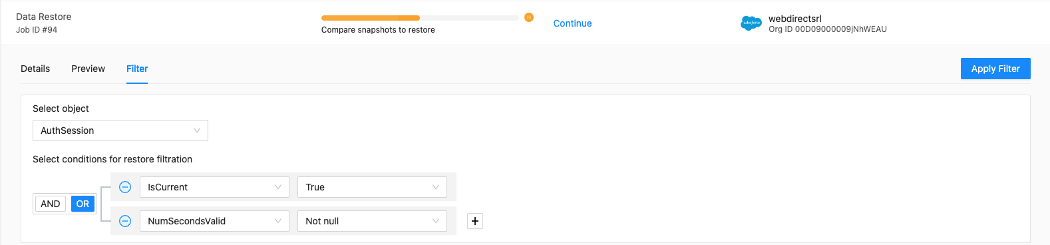This screenshot has height=245, width=1050.
Task: Click the AuthSession dropdown chevron
Action: click(197, 130)
